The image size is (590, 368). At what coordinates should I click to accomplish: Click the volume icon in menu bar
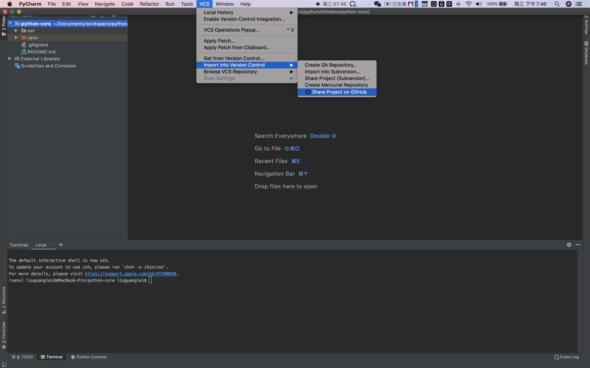(x=479, y=4)
